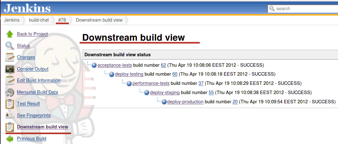
Task: Select Downstream build view sidebar link
Action: coord(42,127)
